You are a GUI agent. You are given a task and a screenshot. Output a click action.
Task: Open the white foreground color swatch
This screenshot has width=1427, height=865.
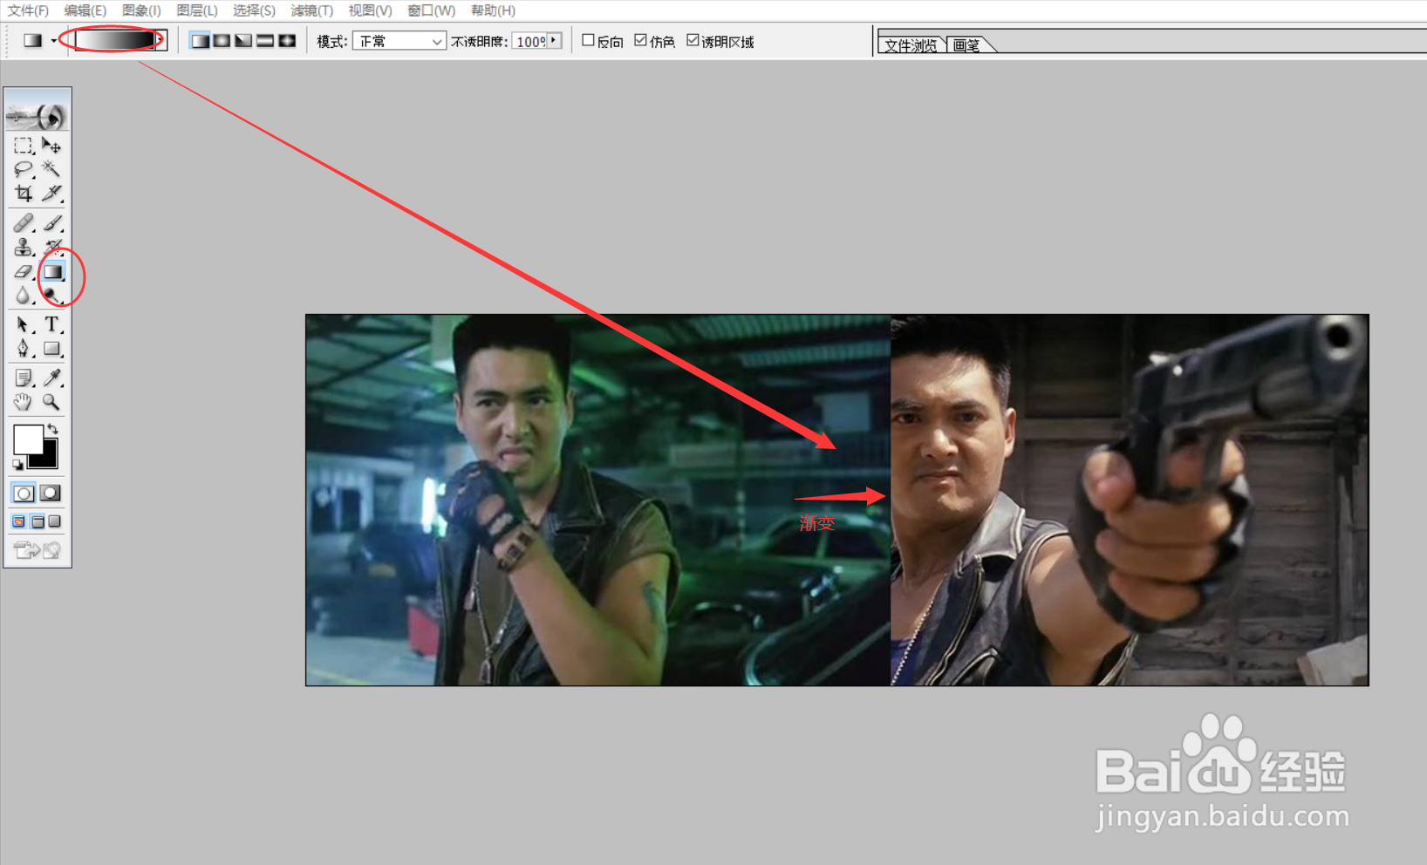pyautogui.click(x=27, y=439)
